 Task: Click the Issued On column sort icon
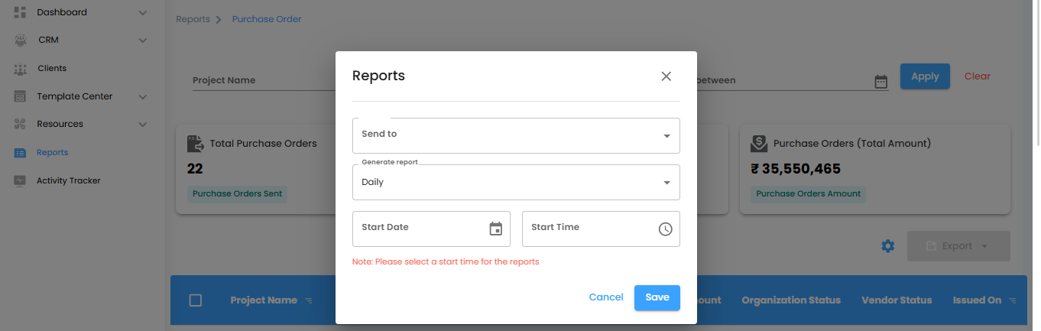pos(1013,300)
